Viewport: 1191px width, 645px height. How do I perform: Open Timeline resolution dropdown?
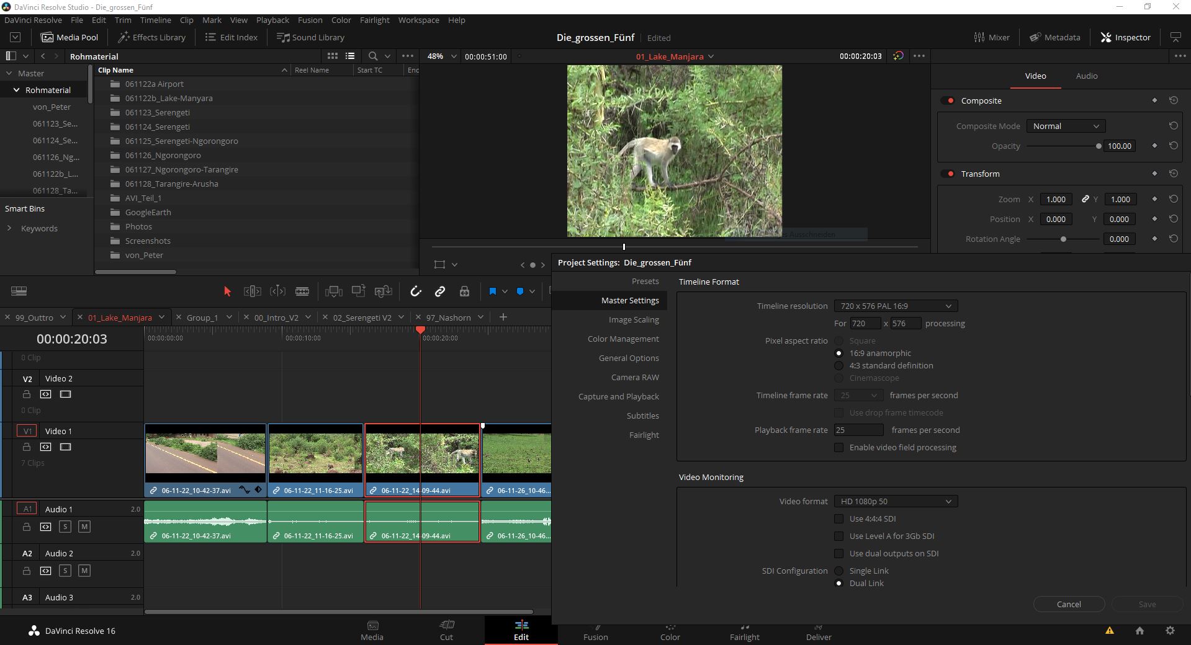896,306
